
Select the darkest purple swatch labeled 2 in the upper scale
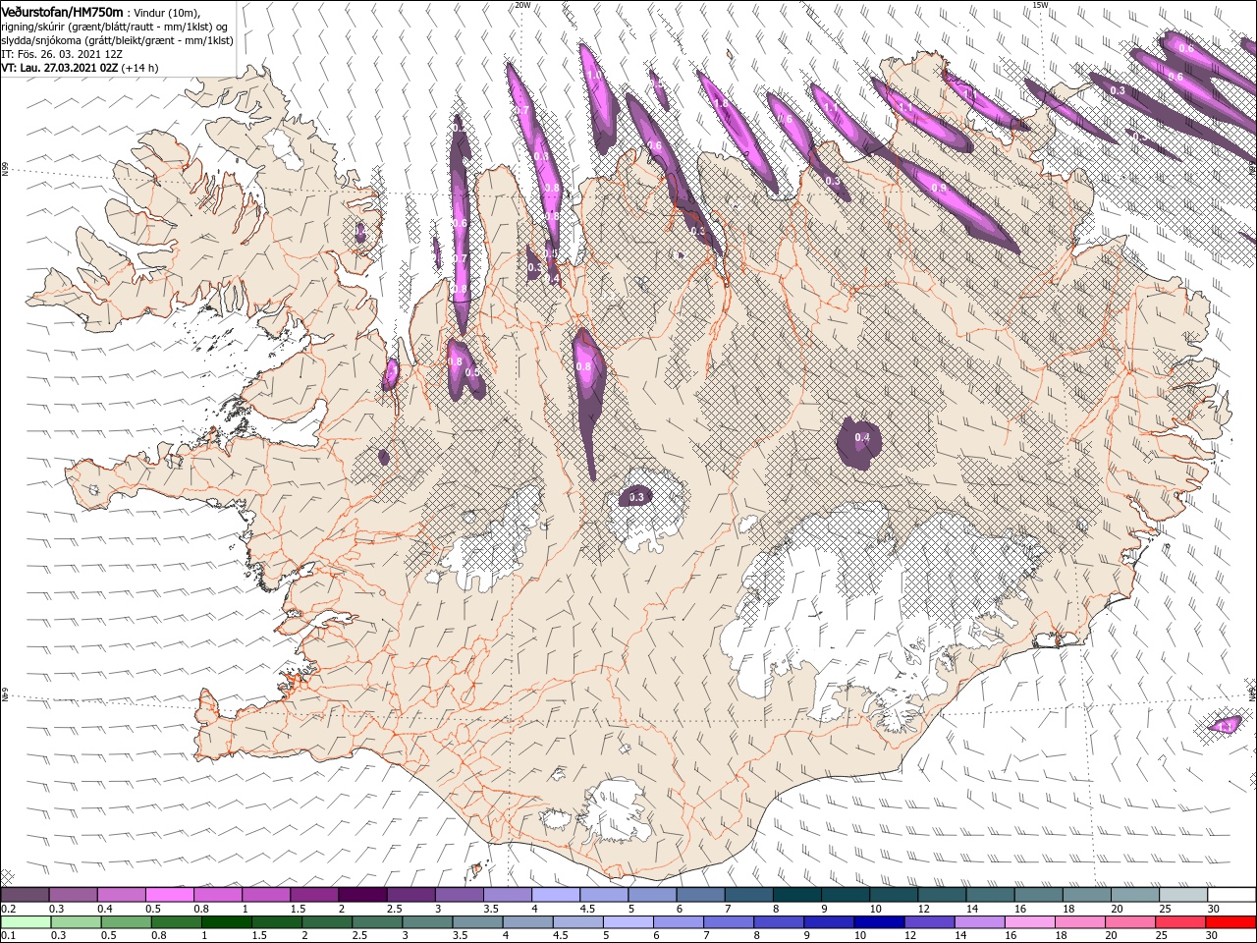pos(362,895)
